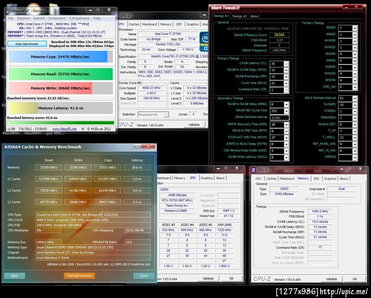The height and width of the screenshot is (298, 371).
Task: Expand the Command Rate (CR) dropdown
Action: click(x=286, y=90)
